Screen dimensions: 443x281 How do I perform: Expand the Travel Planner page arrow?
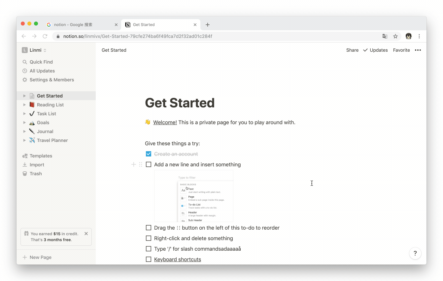tap(24, 140)
